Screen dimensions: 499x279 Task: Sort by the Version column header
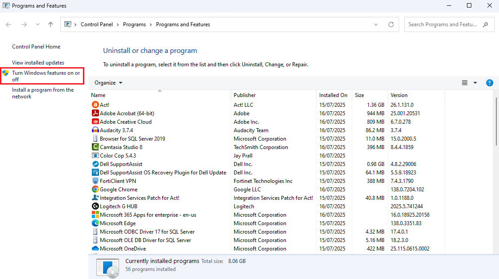[416, 95]
